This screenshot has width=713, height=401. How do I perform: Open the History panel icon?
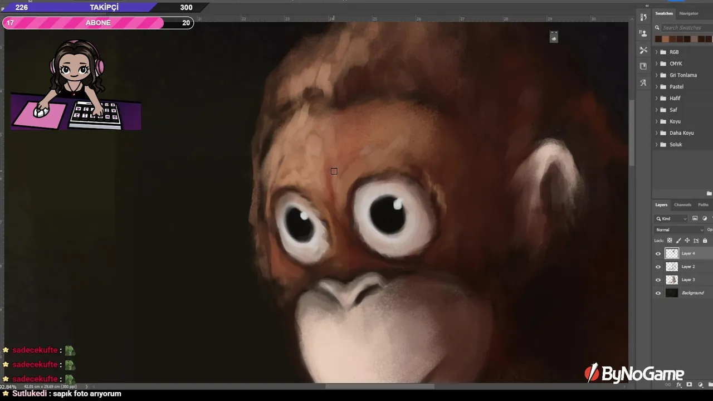[x=643, y=18]
